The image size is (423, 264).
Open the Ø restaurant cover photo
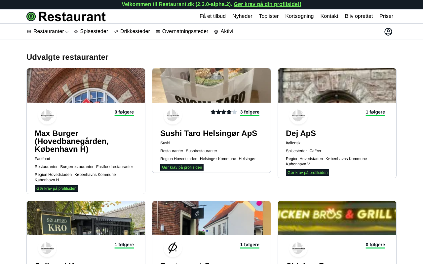click(x=211, y=218)
